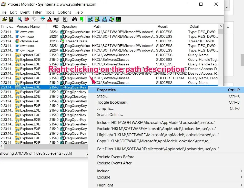Screen dimensions: 244x188
Task: Click the RegCloseKey operation registry icon
Action: (62, 96)
